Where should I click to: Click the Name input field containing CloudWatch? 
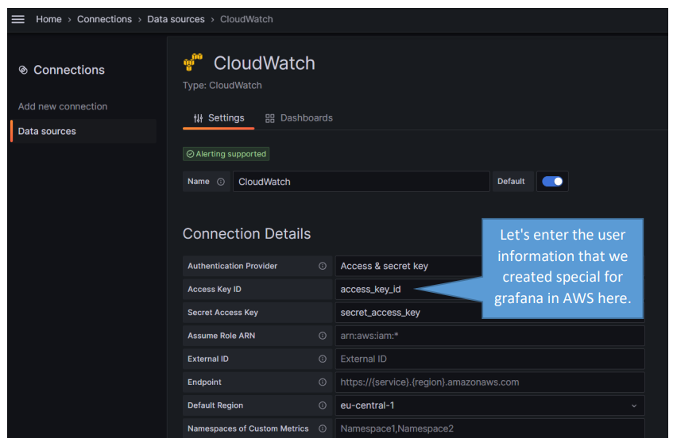[361, 182]
